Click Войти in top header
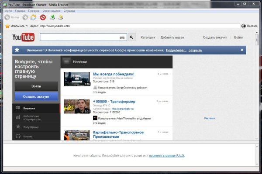Screen dimensions: 262x174 238,38
